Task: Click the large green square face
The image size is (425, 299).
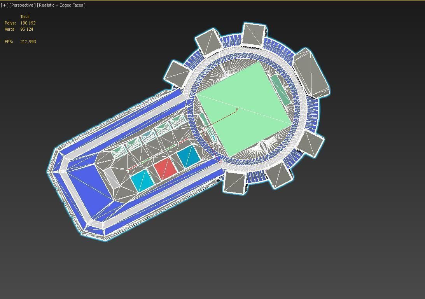Action: point(244,108)
